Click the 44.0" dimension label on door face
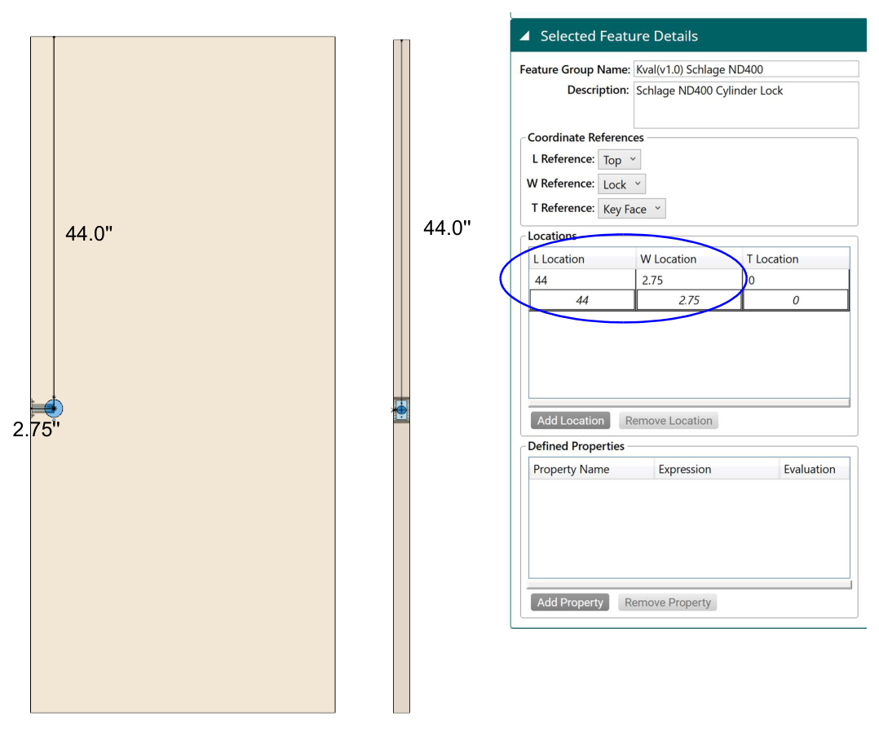The image size is (879, 738). click(x=89, y=233)
